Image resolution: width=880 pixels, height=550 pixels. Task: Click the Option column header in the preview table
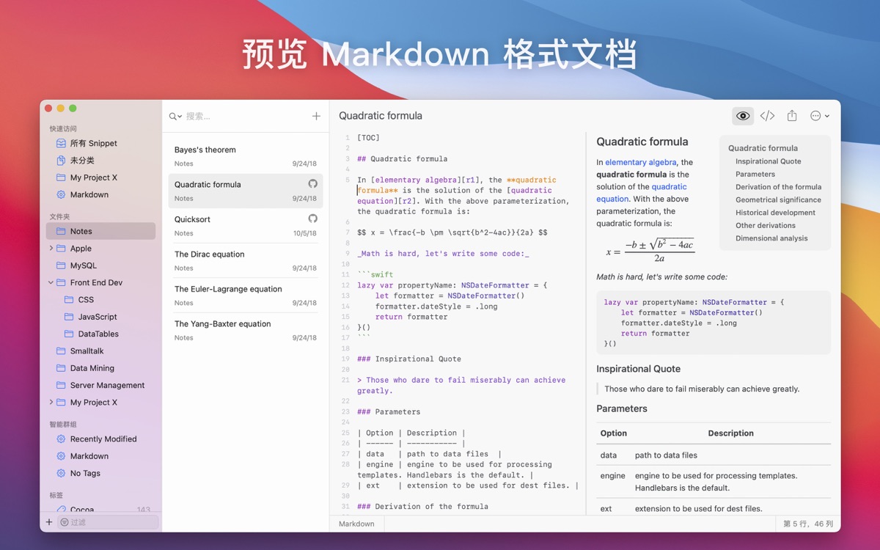(x=613, y=433)
